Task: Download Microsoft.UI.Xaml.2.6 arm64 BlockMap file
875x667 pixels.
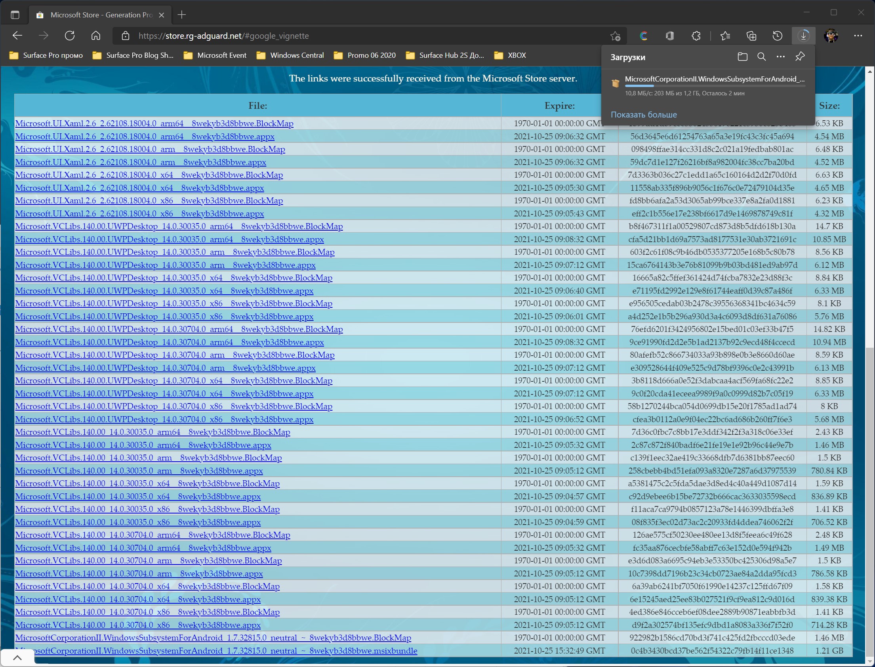Action: [154, 123]
